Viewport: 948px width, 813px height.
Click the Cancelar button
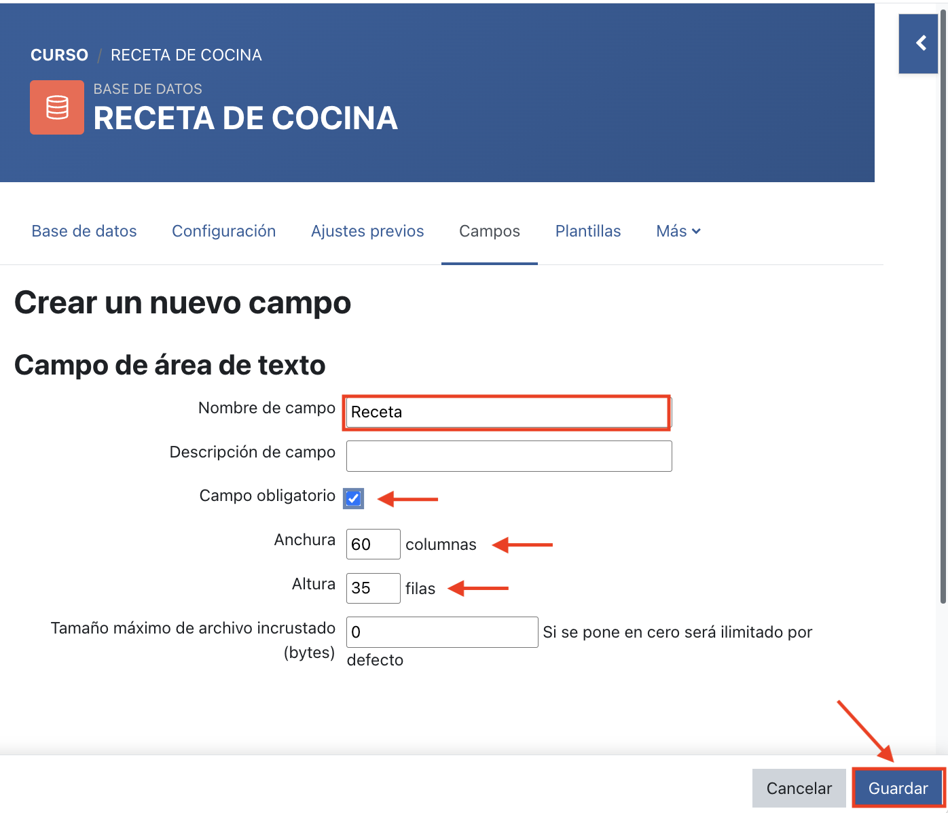coord(799,788)
